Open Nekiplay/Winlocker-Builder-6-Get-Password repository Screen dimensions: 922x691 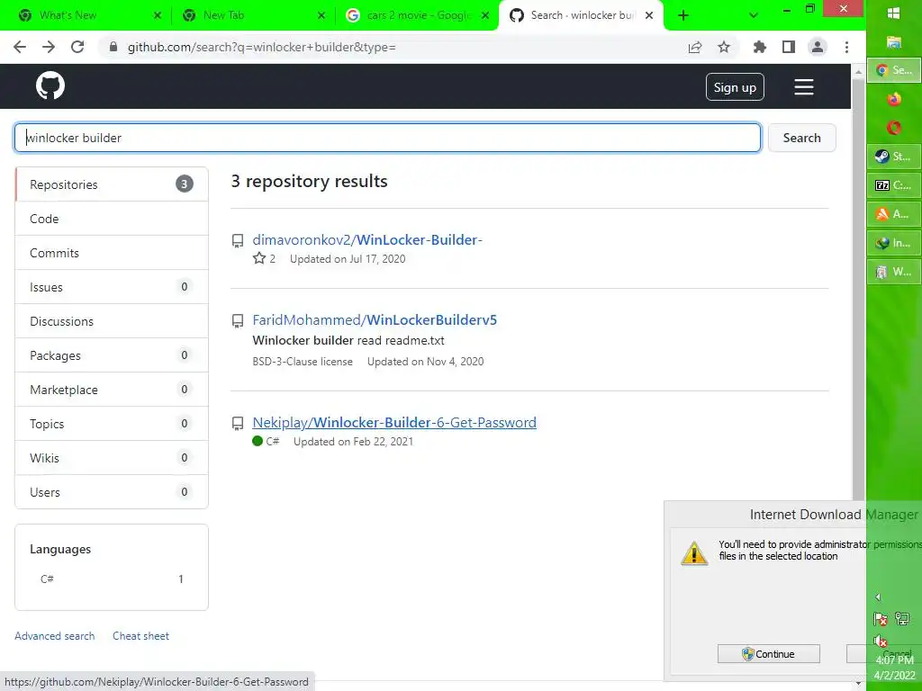click(394, 423)
